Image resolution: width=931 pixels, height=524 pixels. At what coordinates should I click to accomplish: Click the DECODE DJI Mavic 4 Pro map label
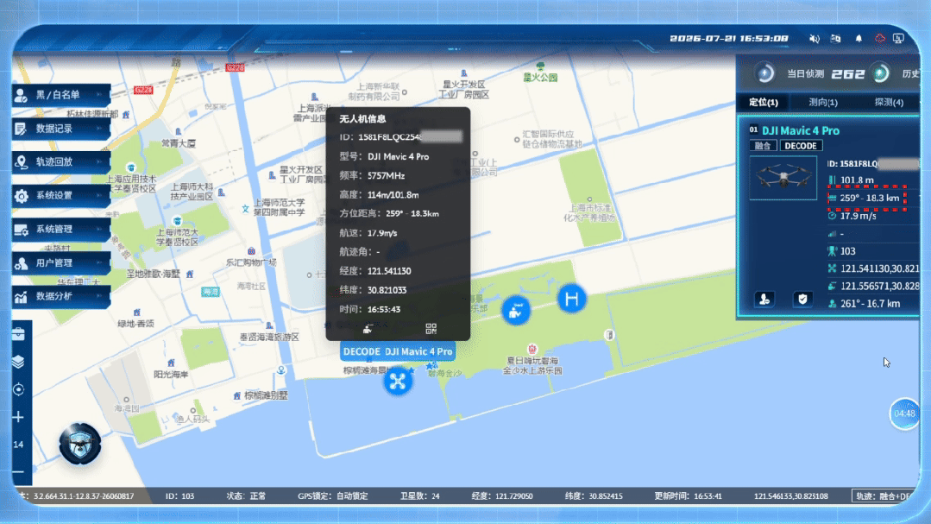(398, 351)
